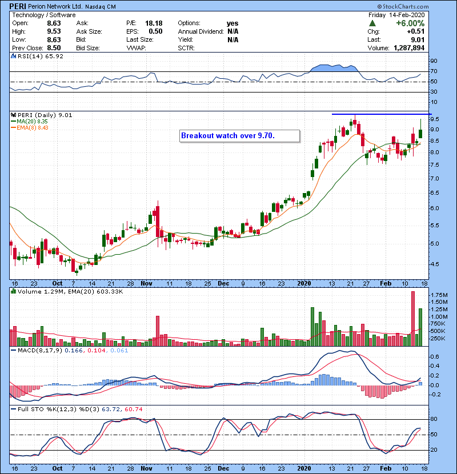Screen dimensions: 457x474
Task: Click the PERI (Daily) 9.01 chart label
Action: click(x=45, y=115)
